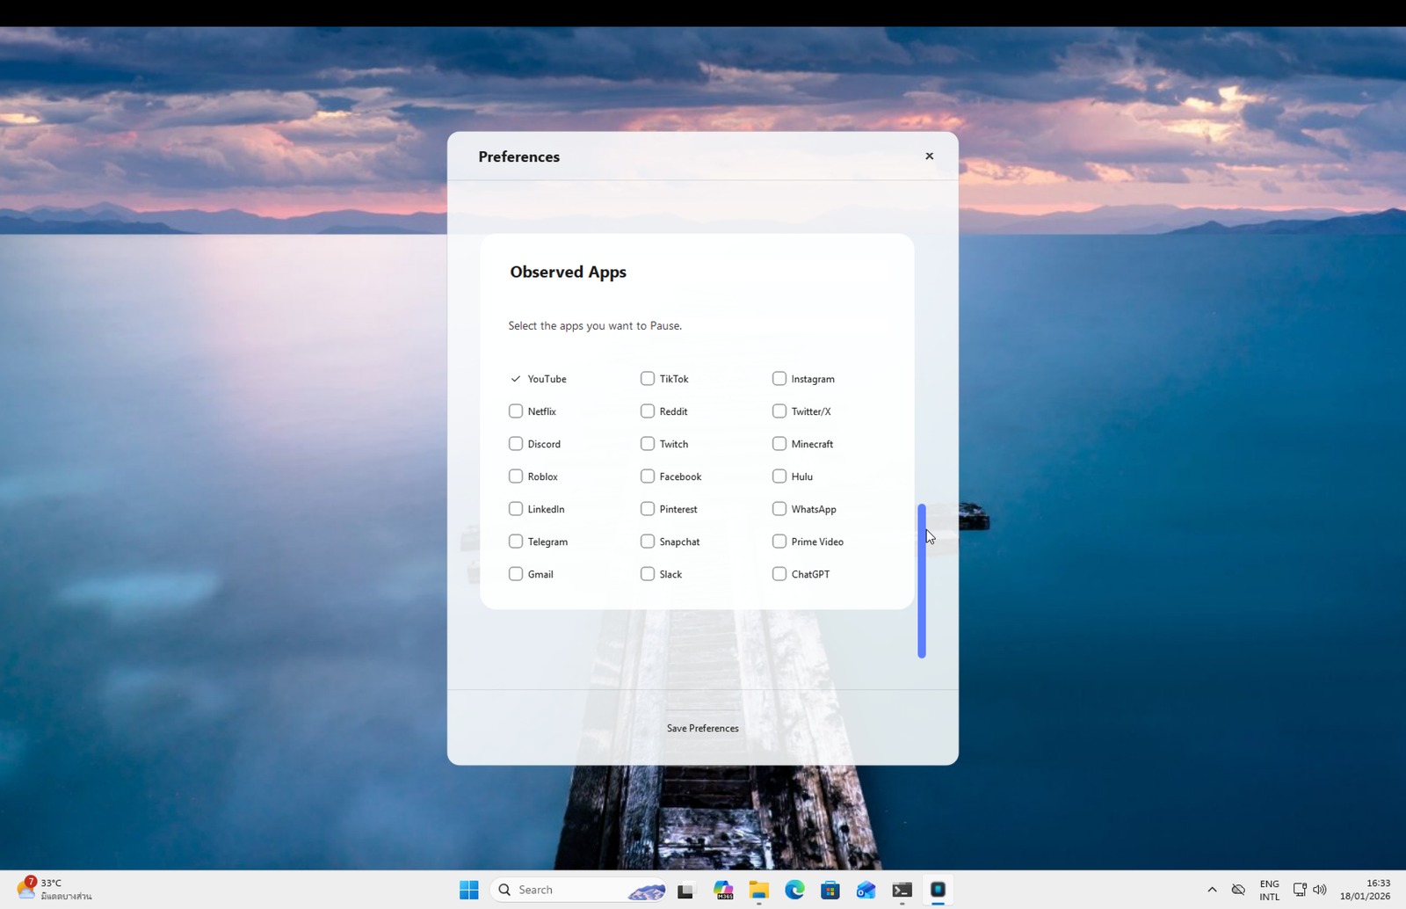Image resolution: width=1406 pixels, height=909 pixels.
Task: Open Outlook from the taskbar
Action: click(866, 890)
